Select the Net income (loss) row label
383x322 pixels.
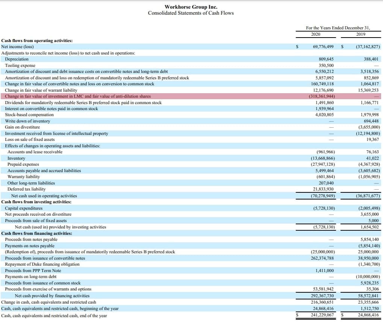coord(17,47)
